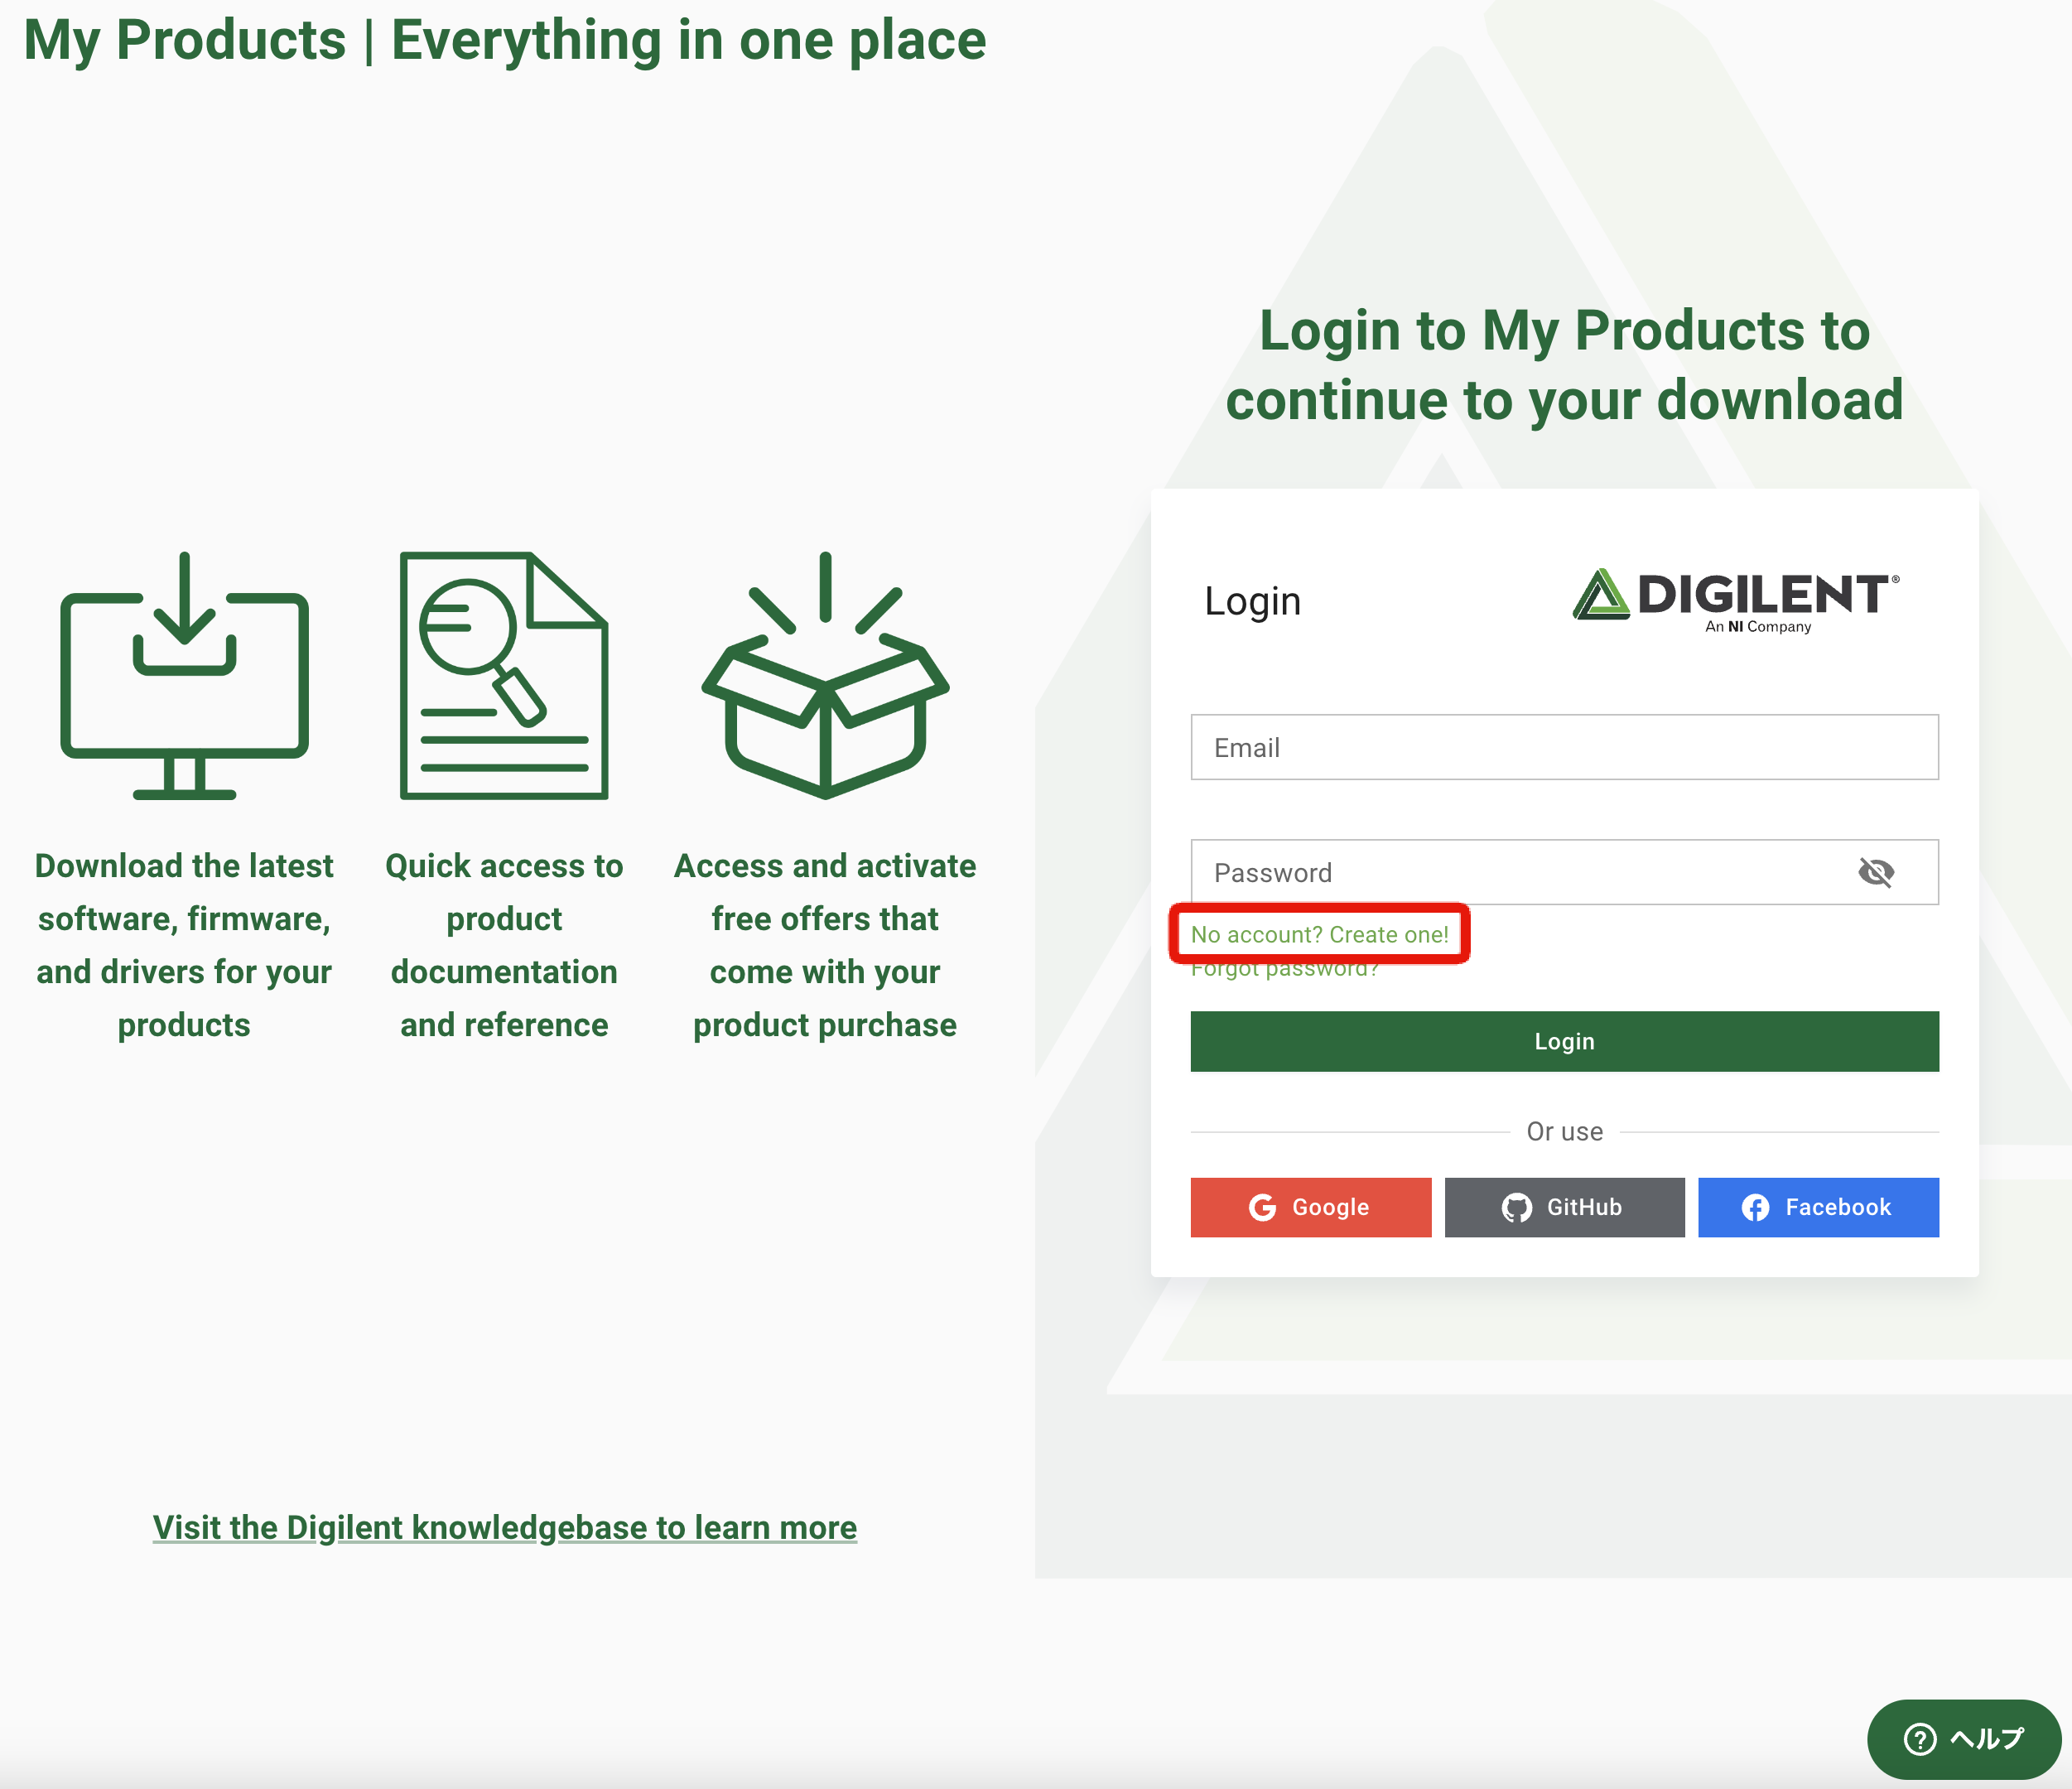
Task: Open No account? Create one! link
Action: coord(1319,934)
